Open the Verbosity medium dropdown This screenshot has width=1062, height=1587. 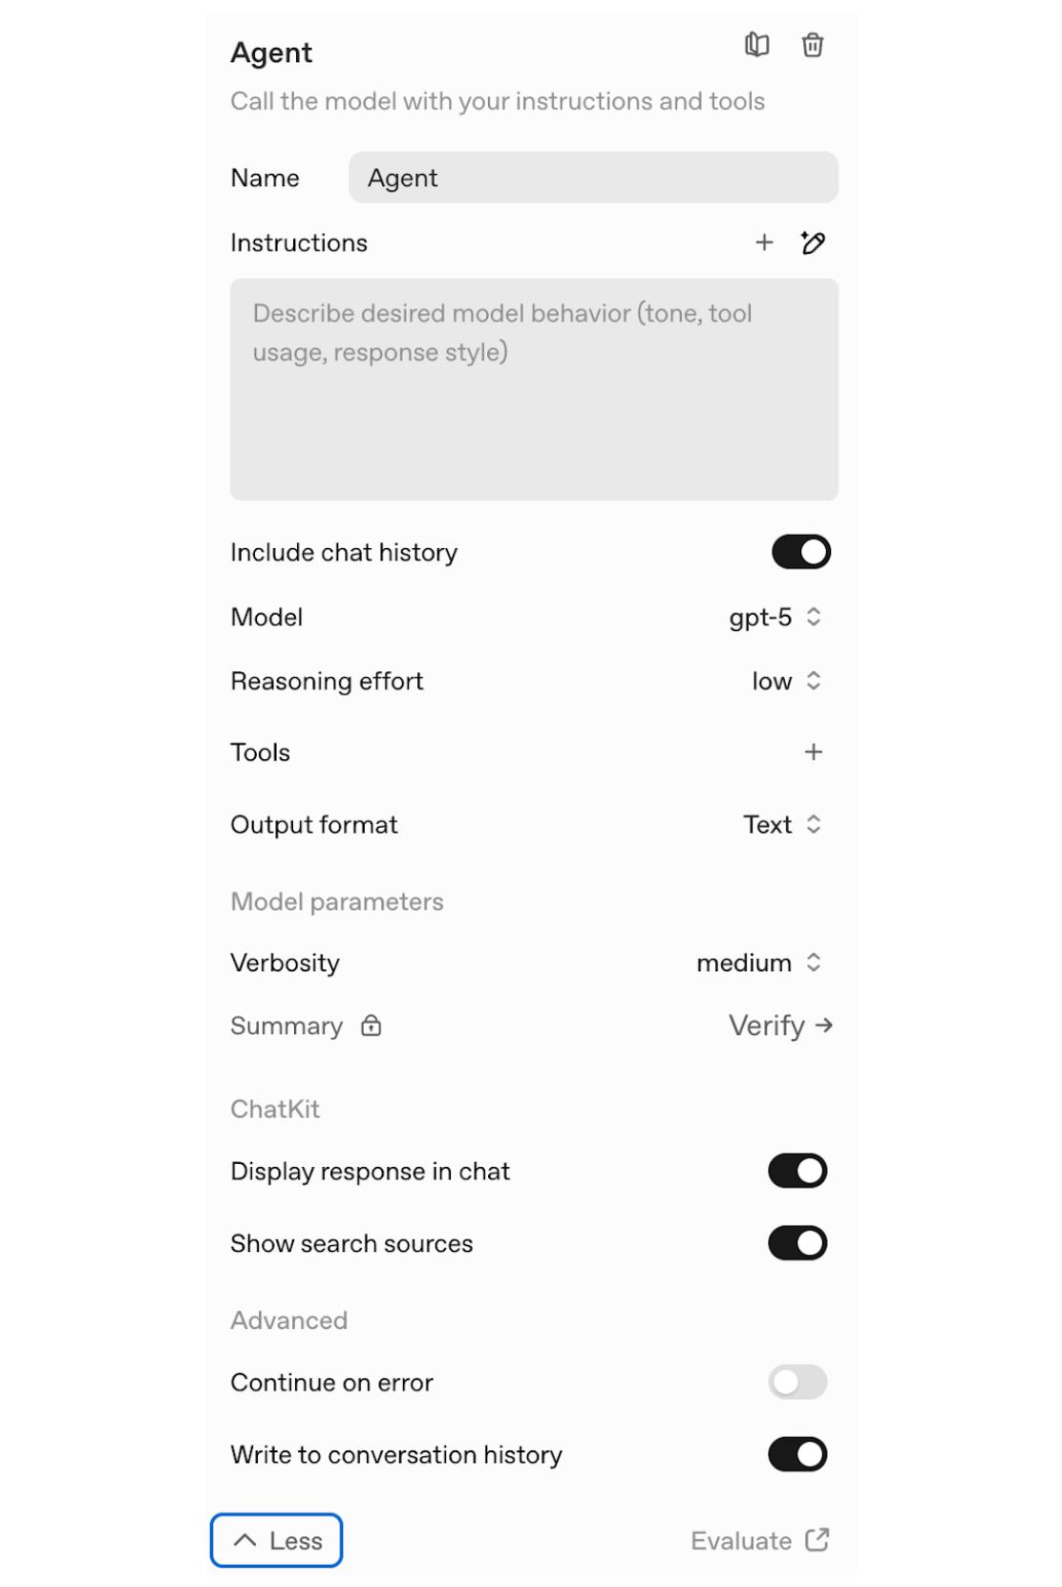(758, 963)
